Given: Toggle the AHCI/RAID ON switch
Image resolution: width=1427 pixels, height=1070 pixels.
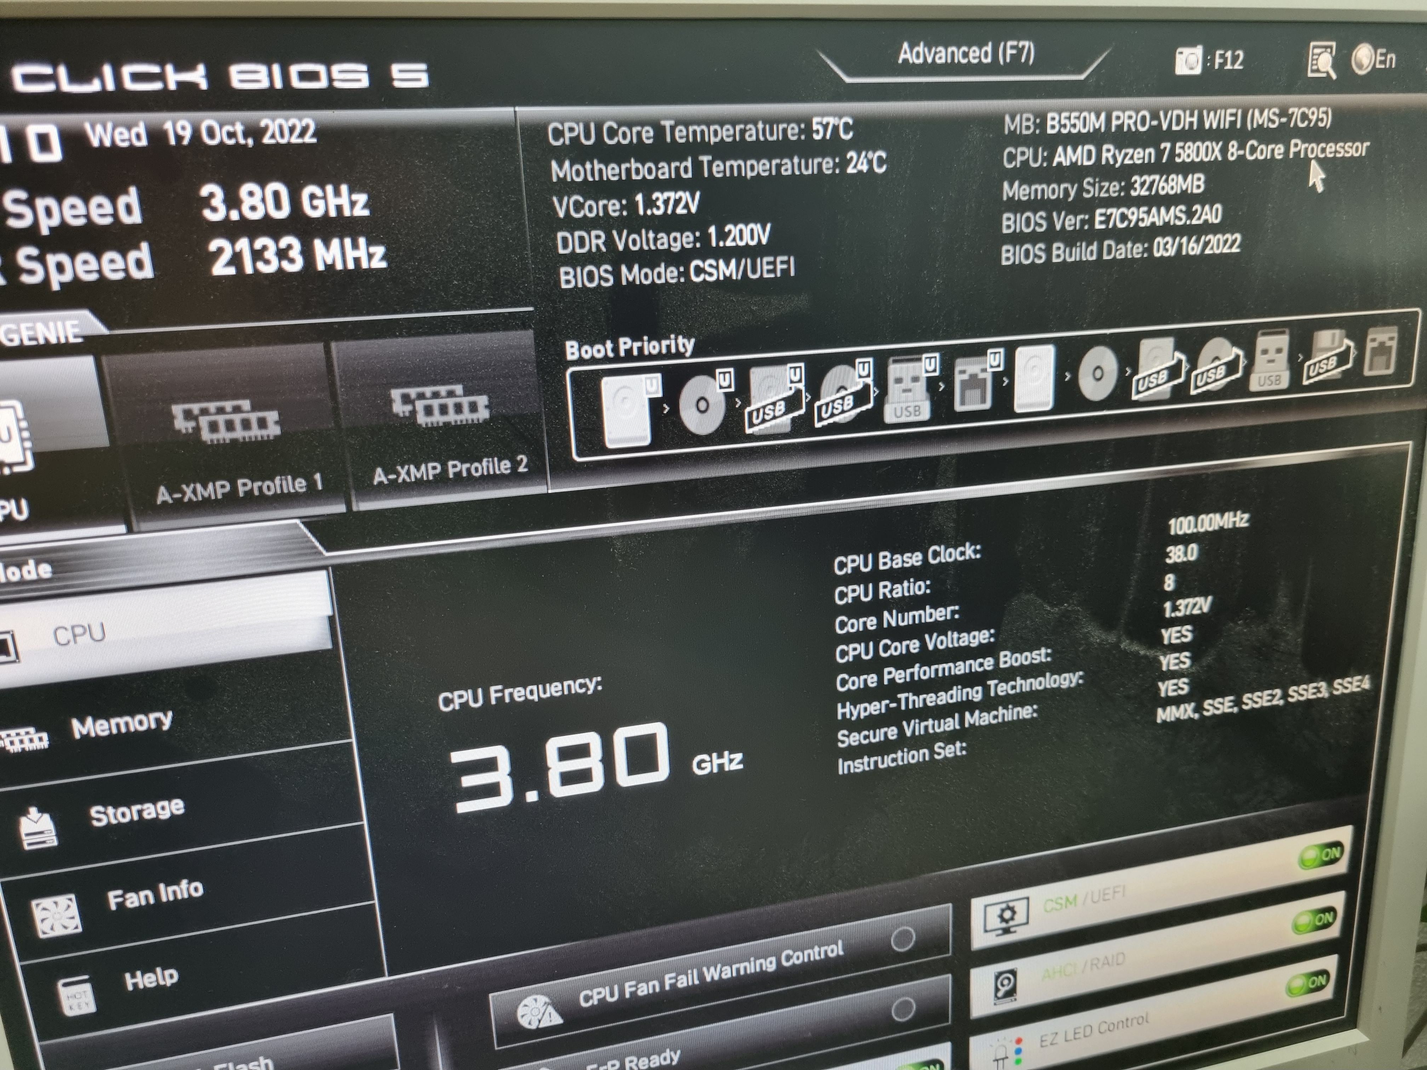Looking at the screenshot, I should pos(1313,919).
